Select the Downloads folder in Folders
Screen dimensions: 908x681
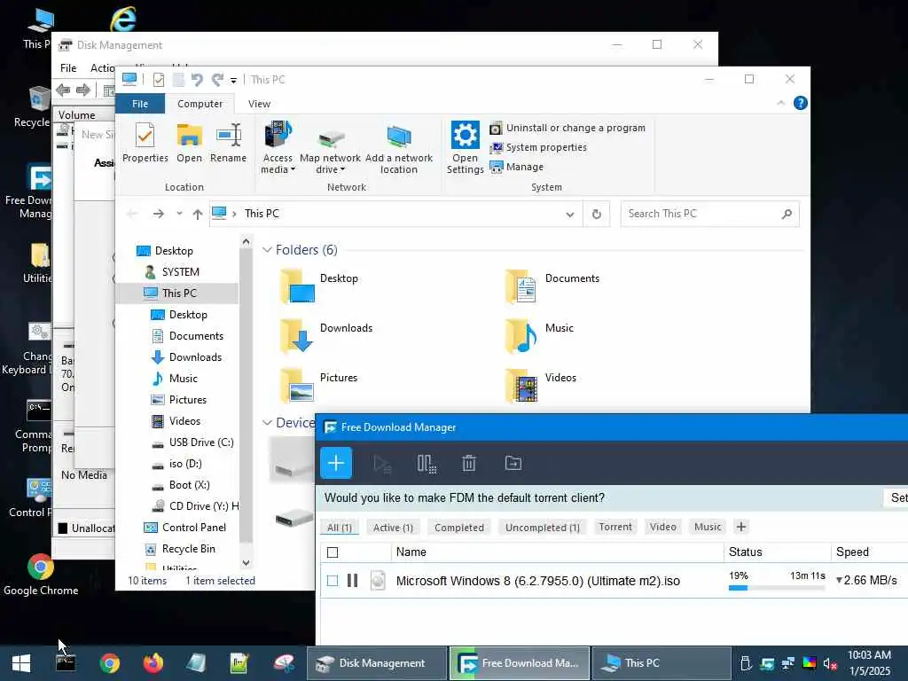click(x=326, y=336)
